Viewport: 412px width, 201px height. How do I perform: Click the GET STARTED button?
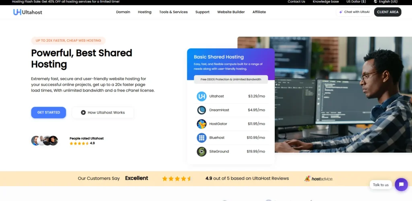point(49,112)
